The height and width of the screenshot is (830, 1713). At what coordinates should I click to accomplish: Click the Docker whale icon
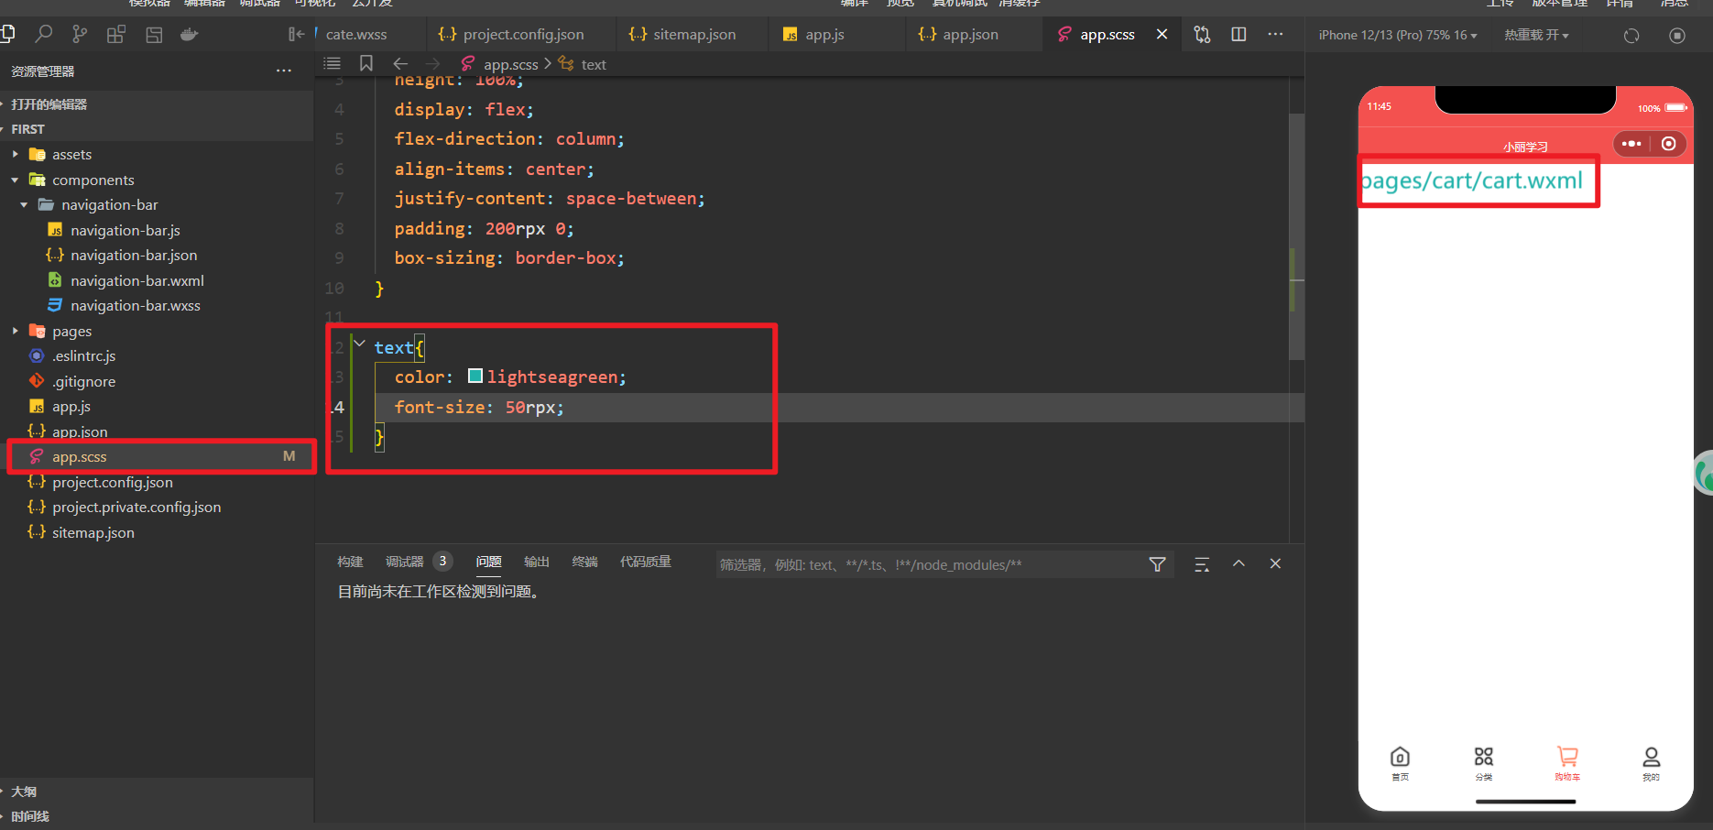190,35
